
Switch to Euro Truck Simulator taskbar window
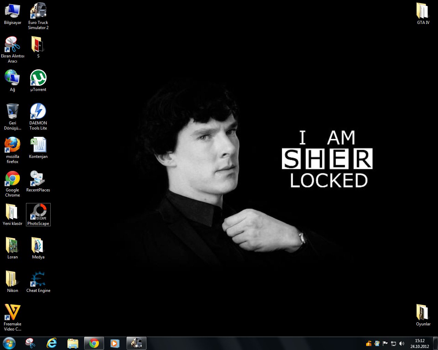(137, 343)
